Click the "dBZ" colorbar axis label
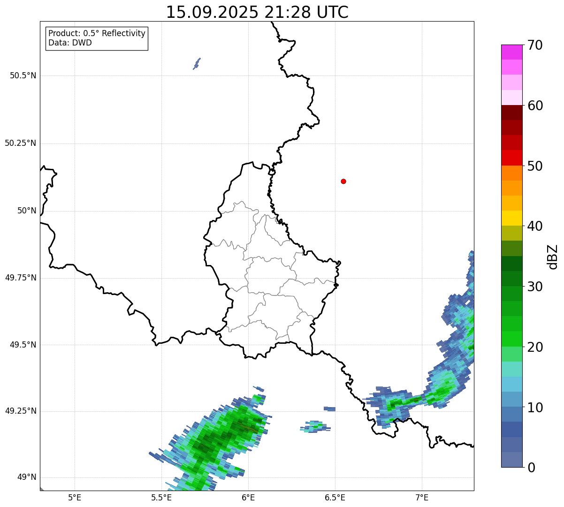 point(553,257)
